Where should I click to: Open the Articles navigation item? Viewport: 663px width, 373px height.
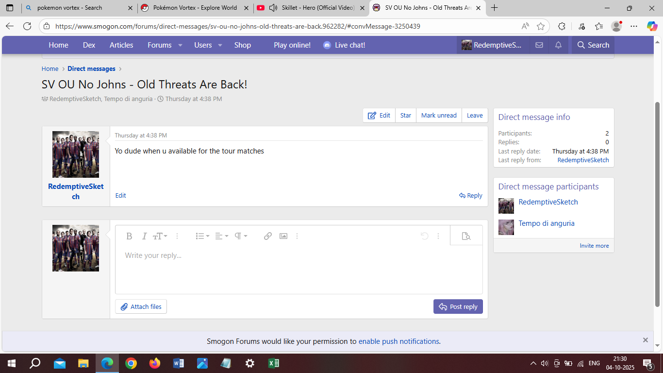point(121,45)
